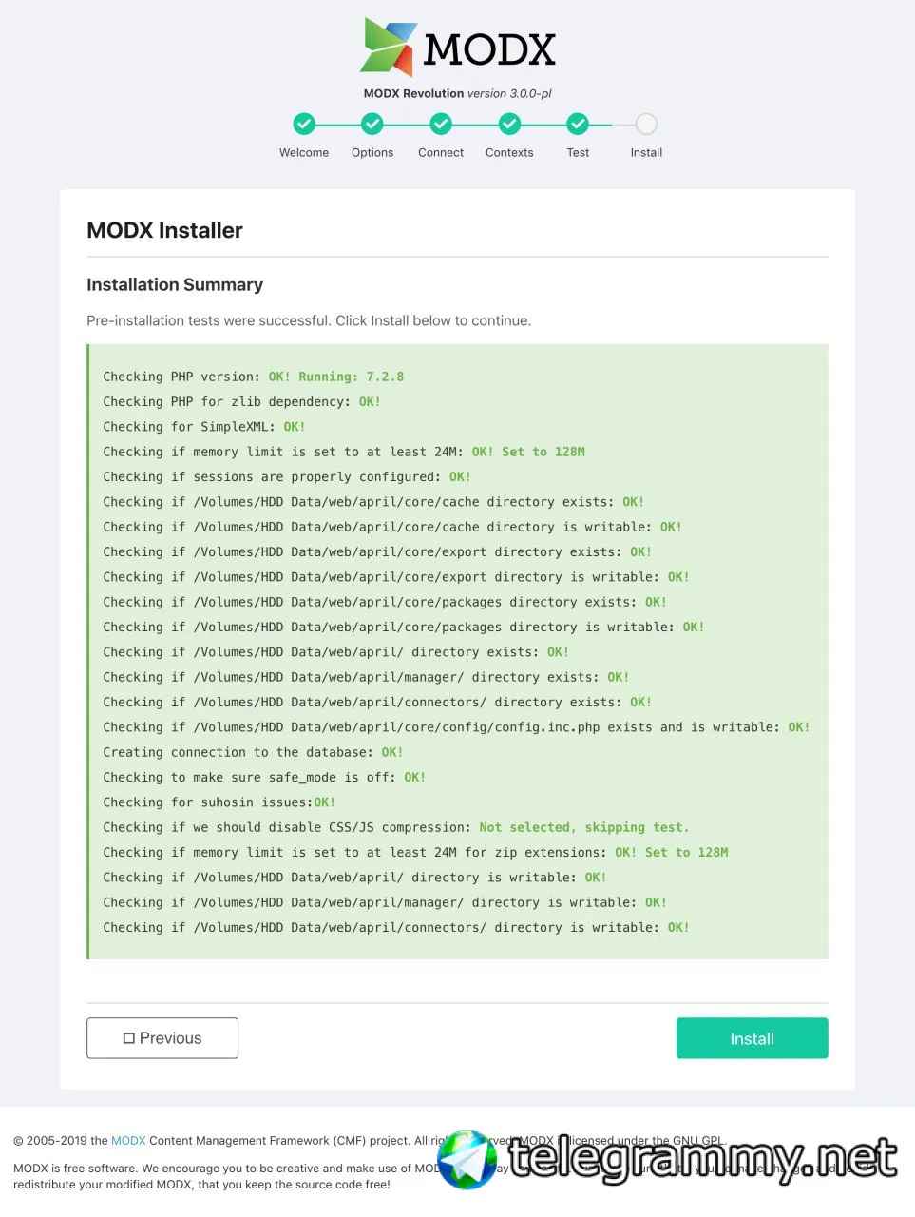915x1217 pixels.
Task: Select the Test step checkmark
Action: coord(578,124)
